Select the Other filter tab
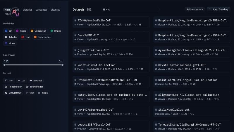 [x=8, y=14]
